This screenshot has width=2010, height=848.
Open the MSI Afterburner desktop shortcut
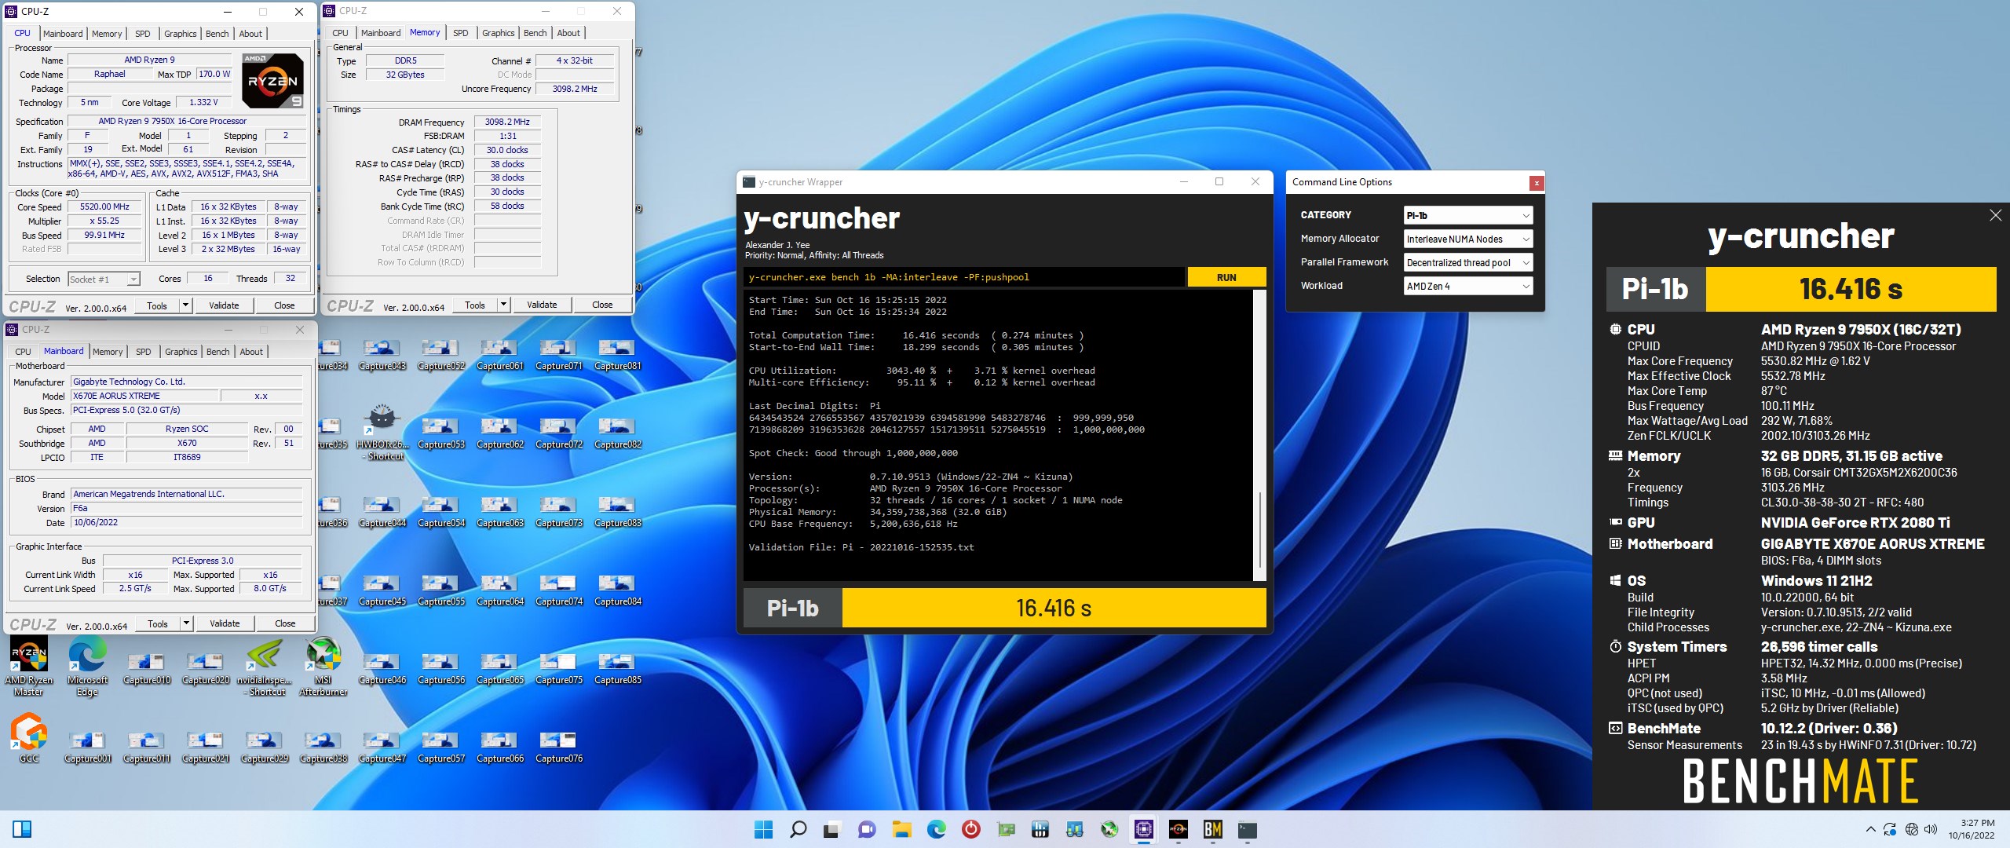coord(323,667)
